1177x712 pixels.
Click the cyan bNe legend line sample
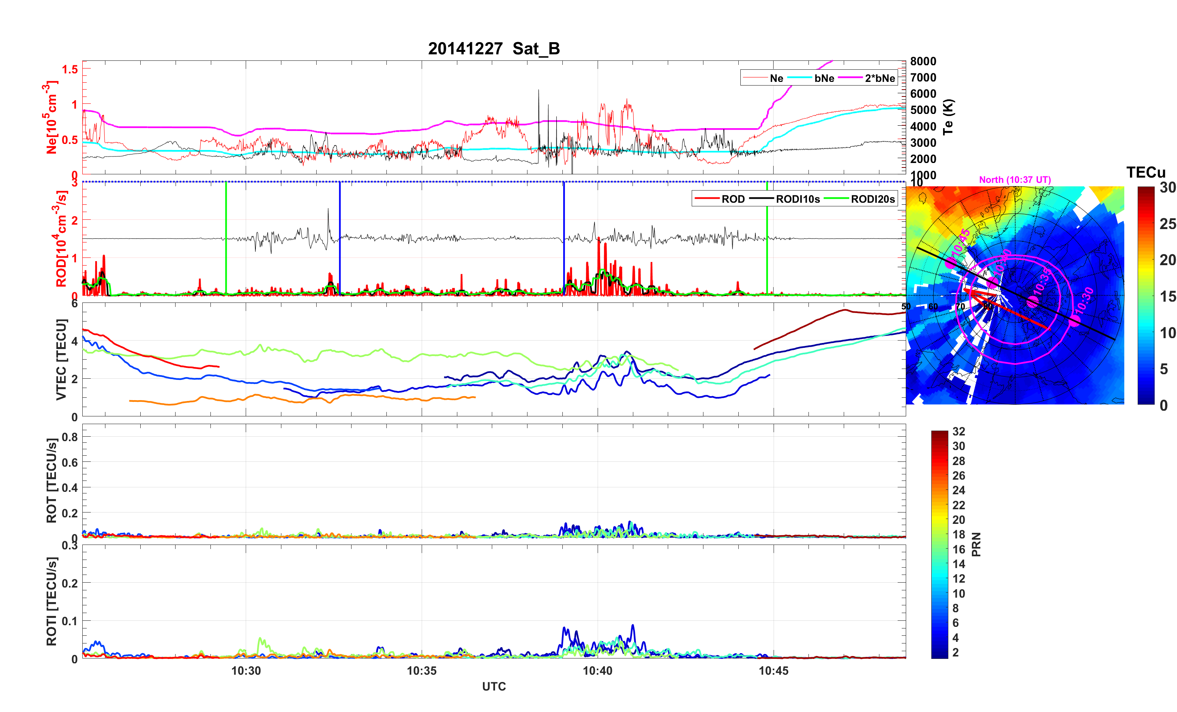point(799,78)
